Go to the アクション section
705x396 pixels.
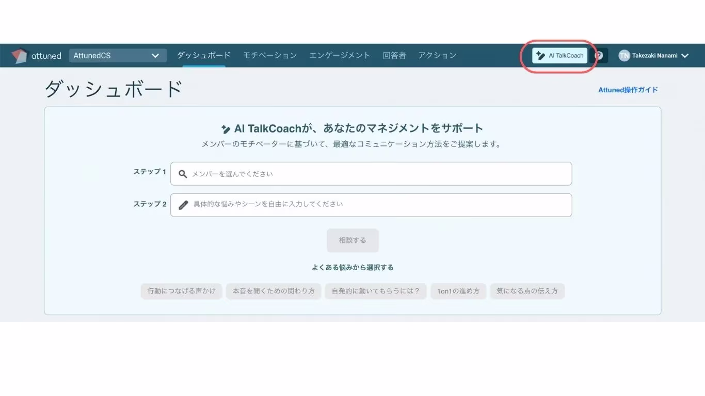click(x=437, y=55)
